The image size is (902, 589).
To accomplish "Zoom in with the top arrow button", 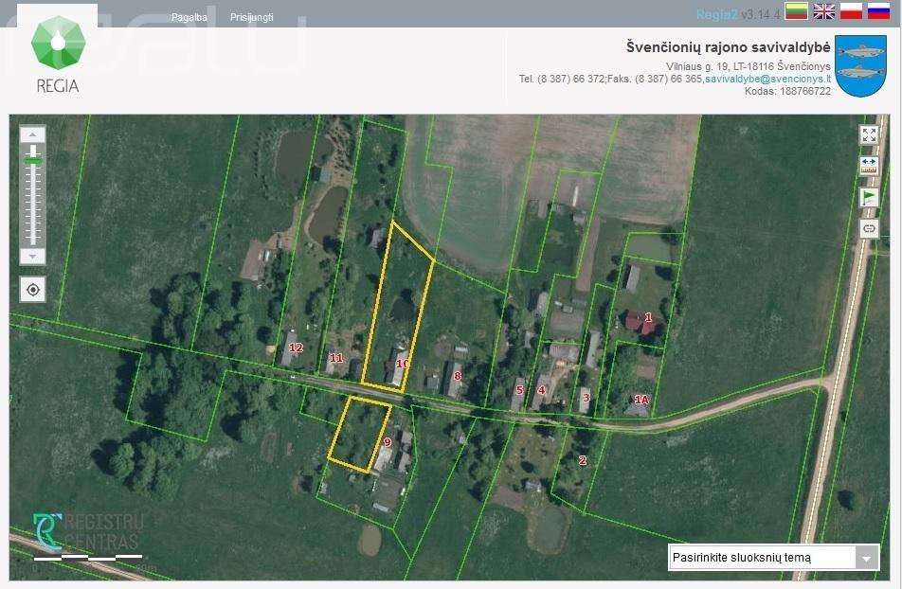I will pyautogui.click(x=33, y=134).
